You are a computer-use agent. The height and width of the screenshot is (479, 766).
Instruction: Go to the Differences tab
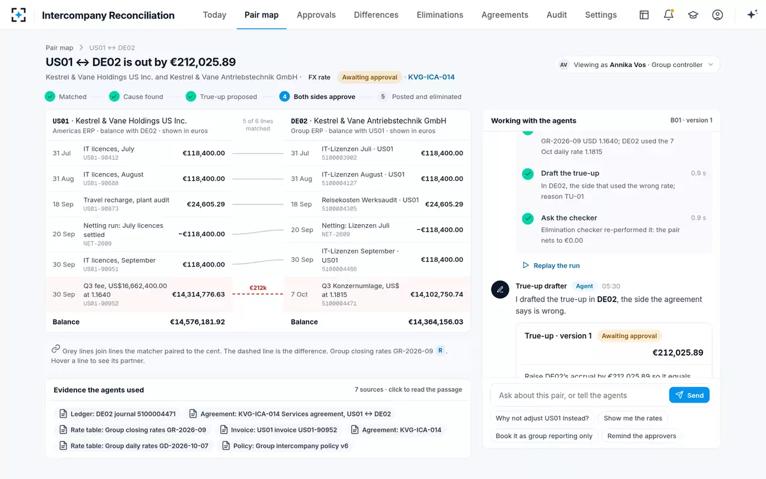pyautogui.click(x=376, y=15)
